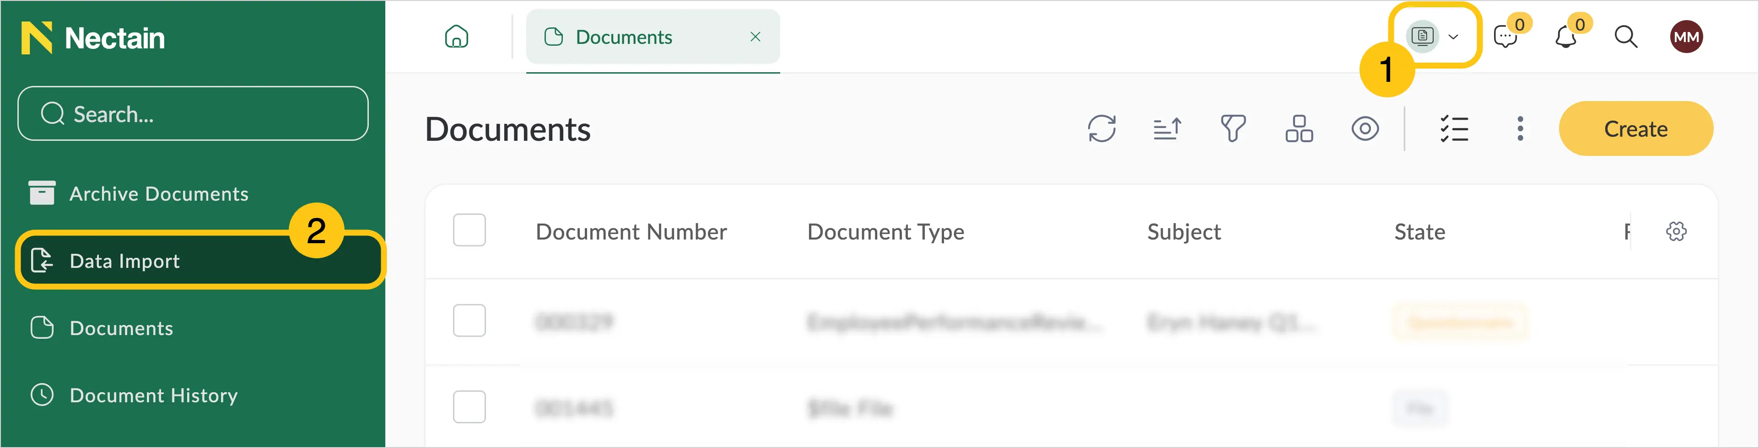This screenshot has width=1759, height=448.
Task: Go to the home icon tab
Action: tap(456, 37)
